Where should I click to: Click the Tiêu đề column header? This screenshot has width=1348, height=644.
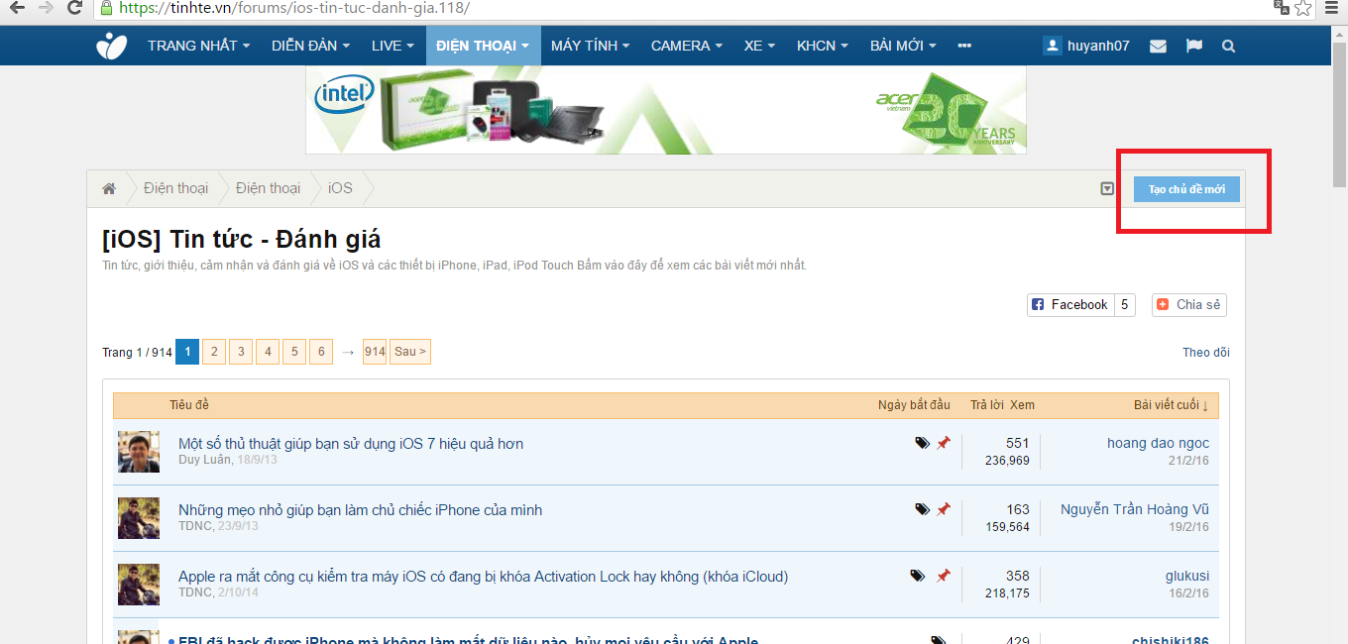(x=189, y=405)
